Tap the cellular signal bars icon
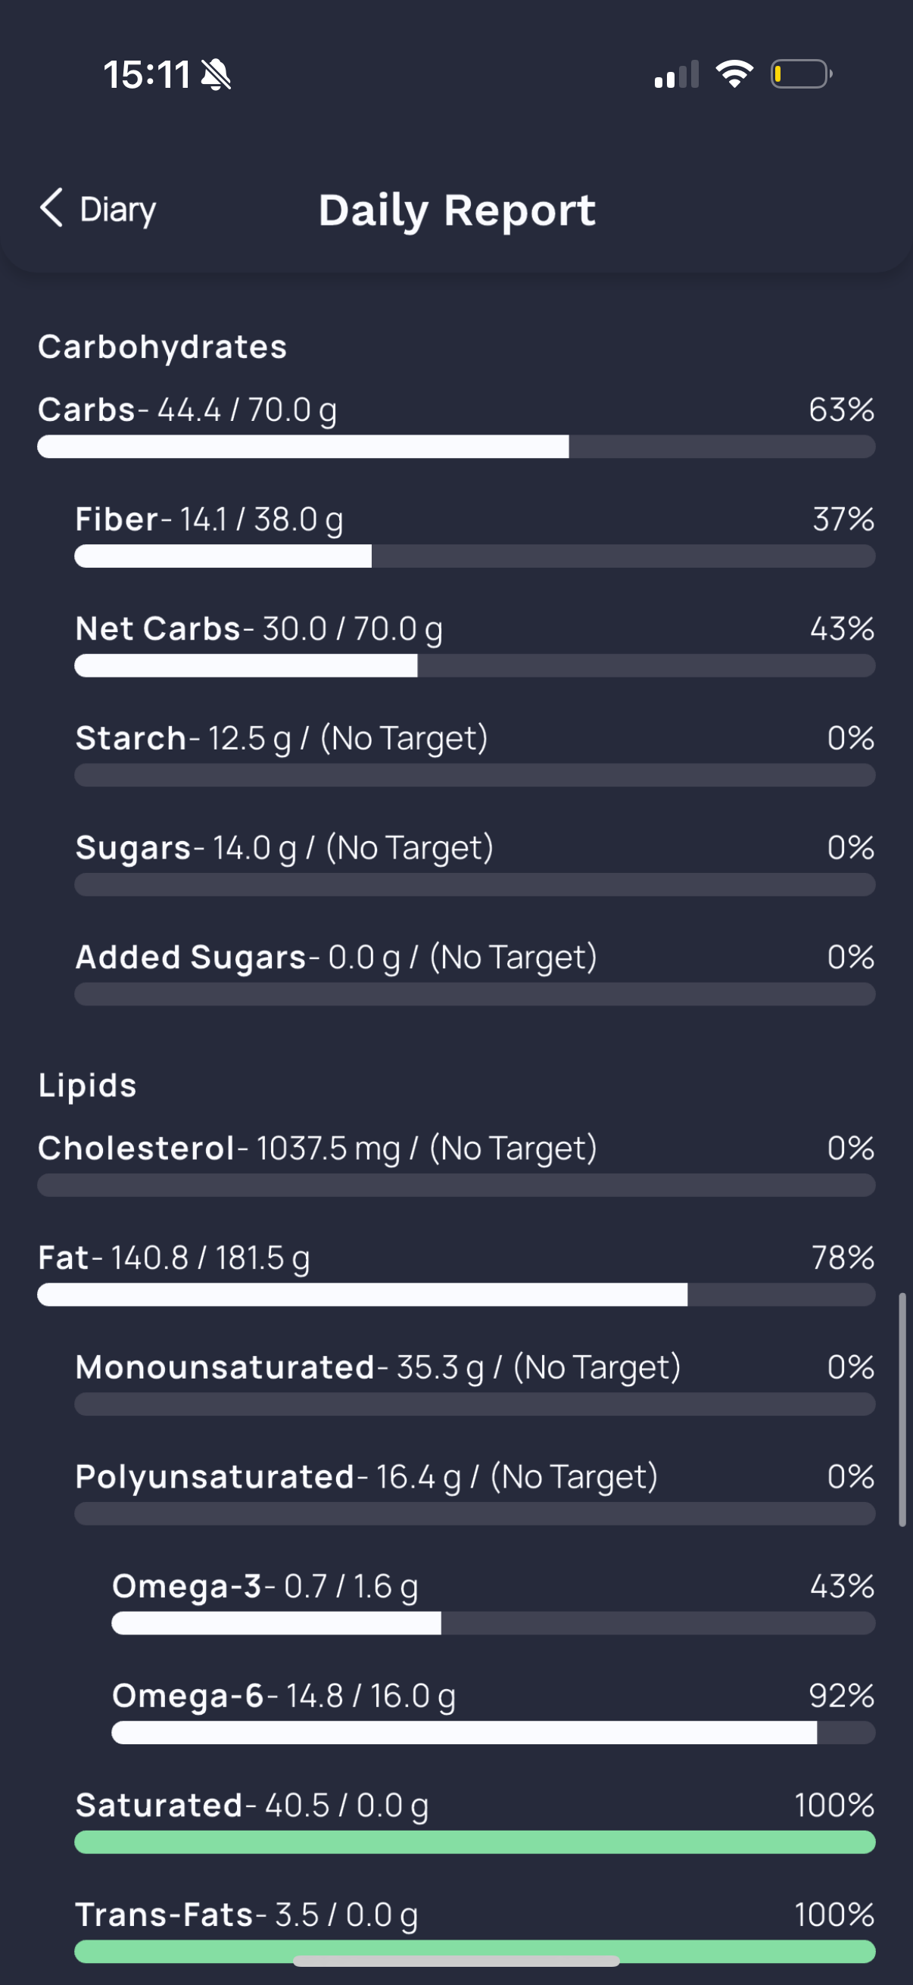Image resolution: width=913 pixels, height=1985 pixels. click(x=677, y=74)
